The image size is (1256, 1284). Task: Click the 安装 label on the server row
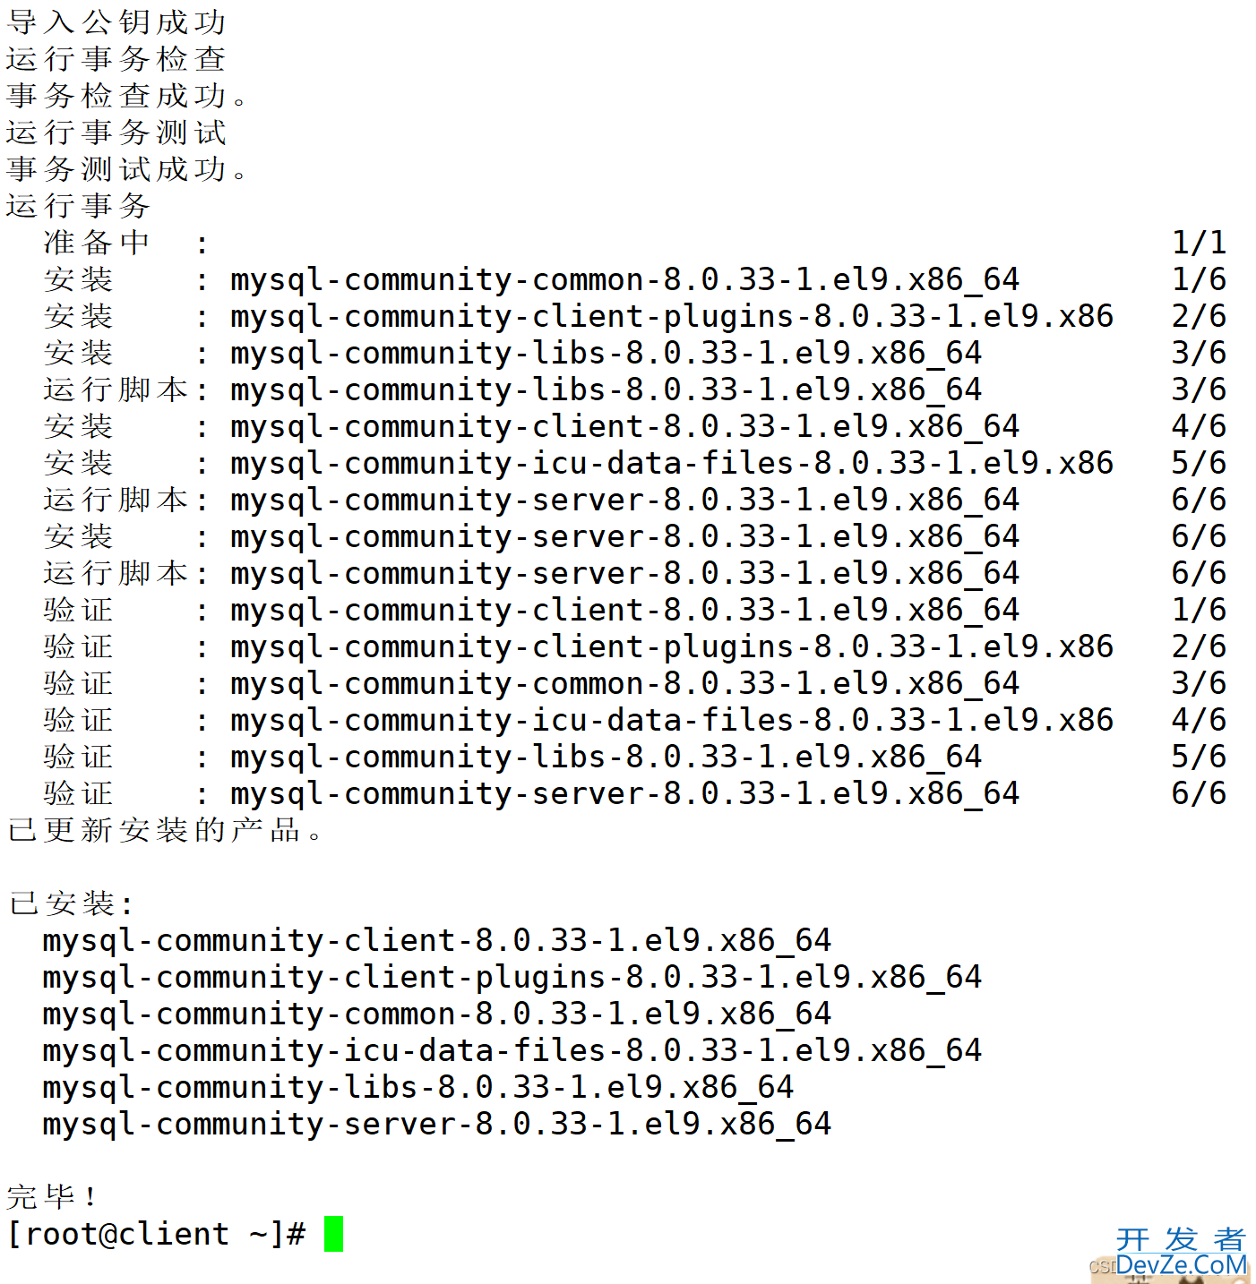click(79, 536)
